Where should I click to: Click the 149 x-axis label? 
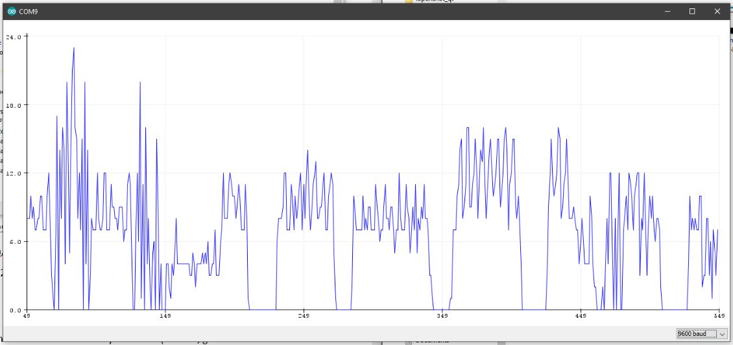click(x=165, y=316)
